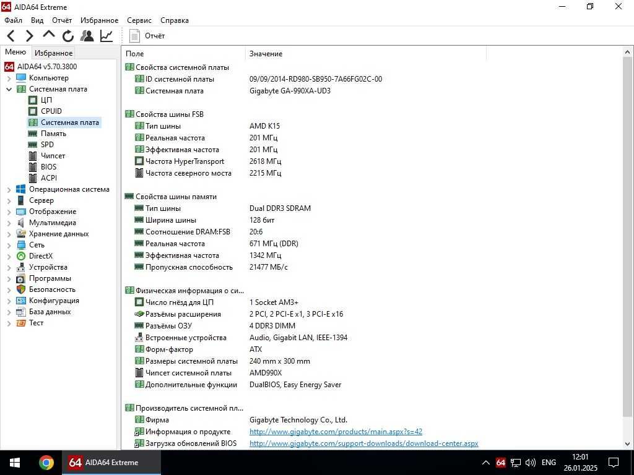This screenshot has width=634, height=475.
Task: Open the Файл menu
Action: click(x=14, y=20)
